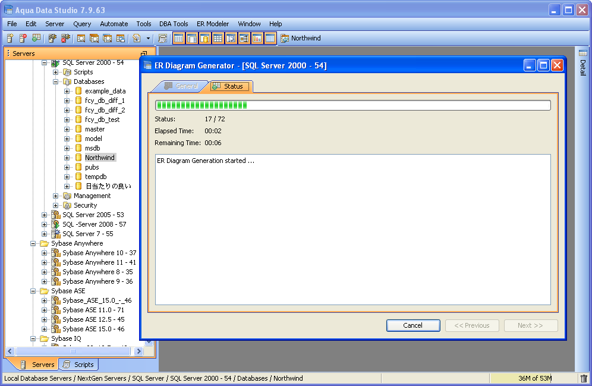This screenshot has width=592, height=386.
Task: Toggle the highlighted plain grid cells toolbar button
Action: (218, 38)
